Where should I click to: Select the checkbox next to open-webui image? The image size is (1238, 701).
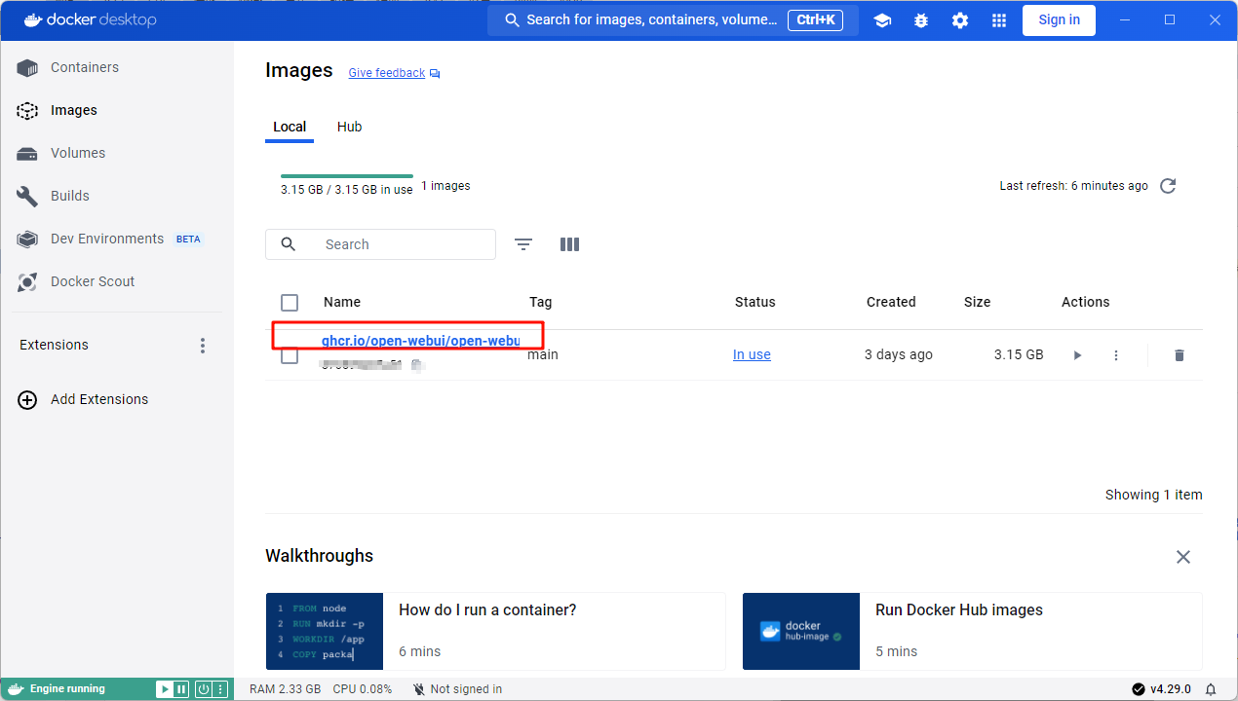[290, 354]
